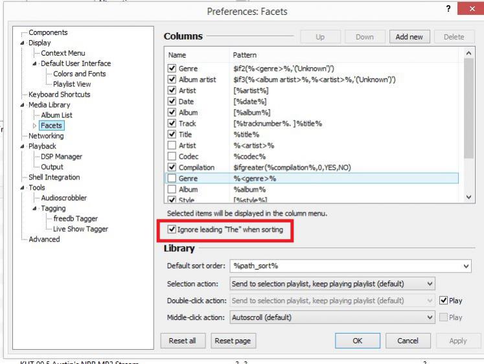
Task: Open the Audioscrobbler preferences page
Action: (63, 198)
